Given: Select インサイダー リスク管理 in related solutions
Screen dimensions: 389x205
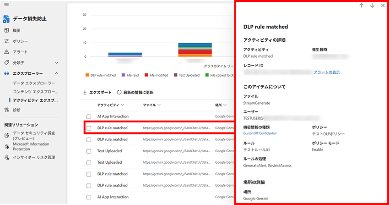Looking at the screenshot, I should point(34,157).
